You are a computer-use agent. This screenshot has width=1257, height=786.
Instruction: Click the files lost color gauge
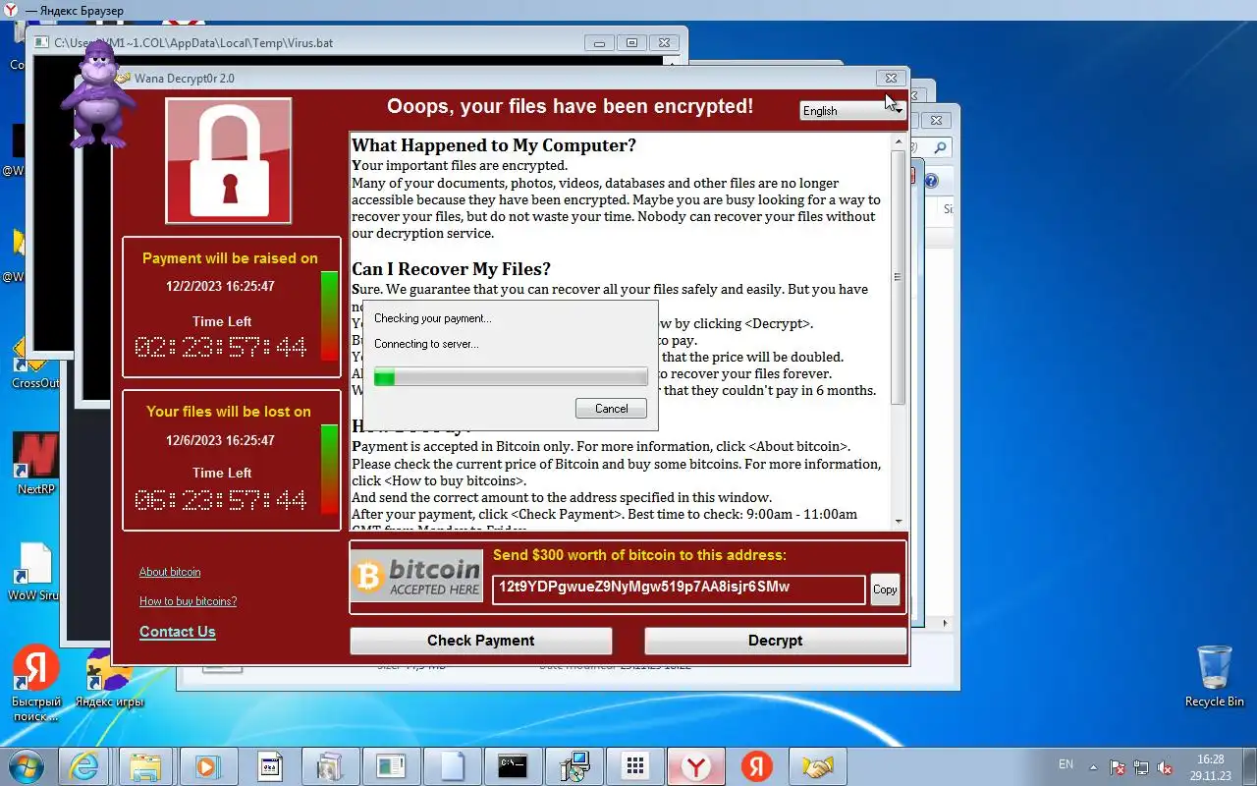(329, 468)
